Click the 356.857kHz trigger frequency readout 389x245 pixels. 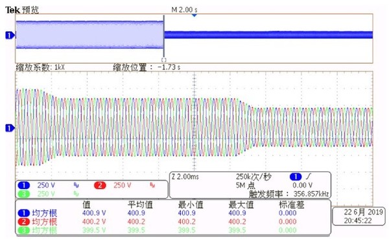click(311, 194)
